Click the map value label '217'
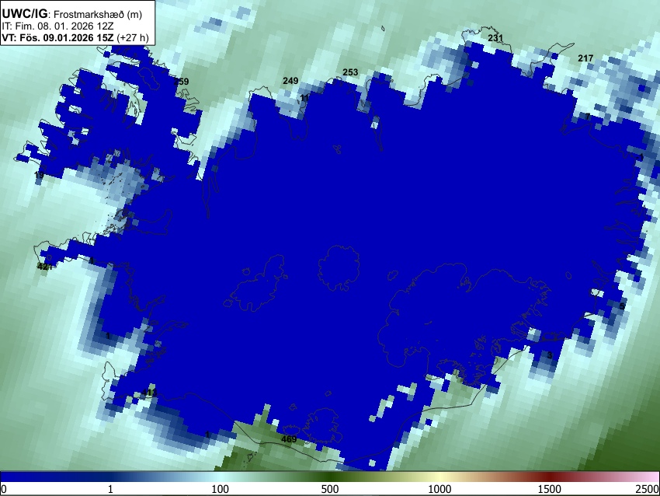Viewport: 660px width, 496px height. (585, 58)
